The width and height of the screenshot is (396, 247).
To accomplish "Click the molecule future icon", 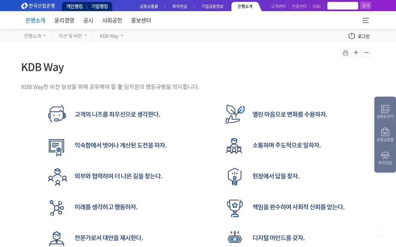I will 57,208.
